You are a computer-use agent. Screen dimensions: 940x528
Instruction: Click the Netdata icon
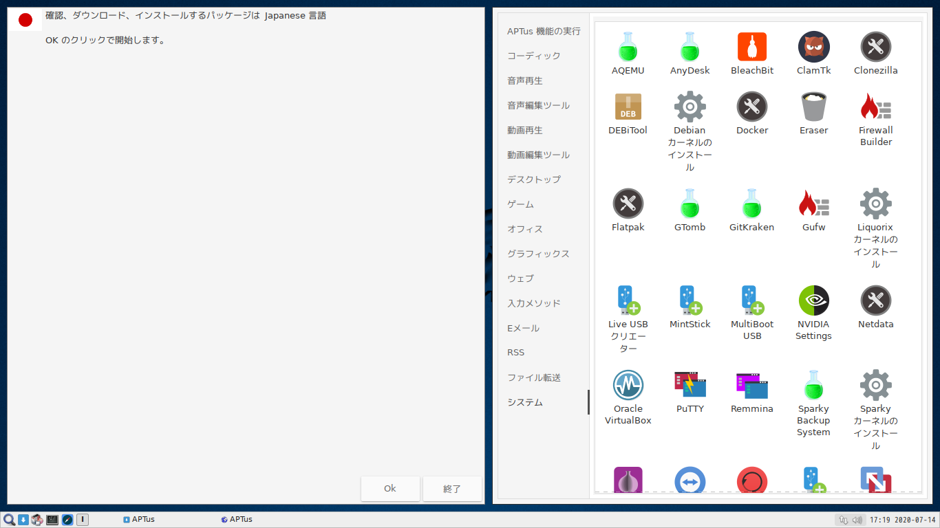pos(876,300)
